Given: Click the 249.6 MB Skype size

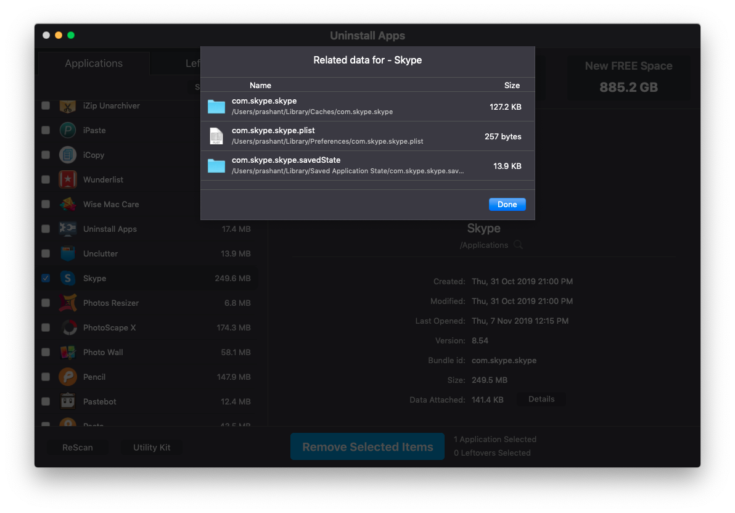Looking at the screenshot, I should click(x=232, y=279).
